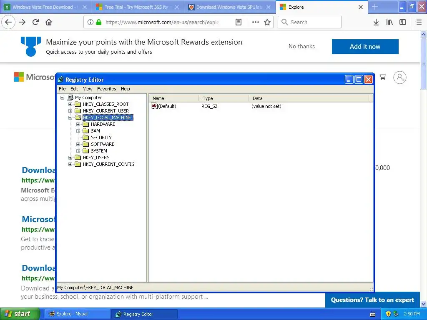Close the Windows Vista Free Download tab

coord(85,7)
